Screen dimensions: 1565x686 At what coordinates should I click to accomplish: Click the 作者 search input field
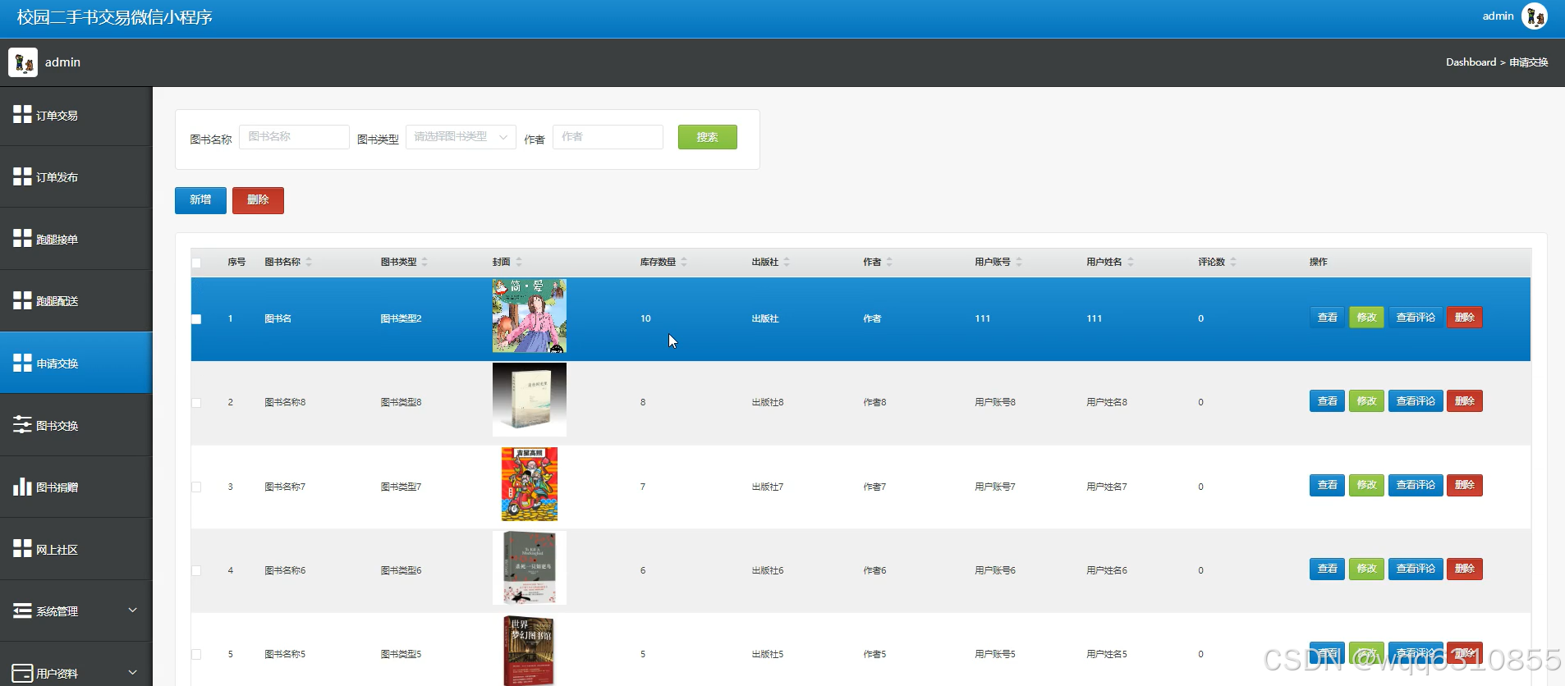[608, 137]
